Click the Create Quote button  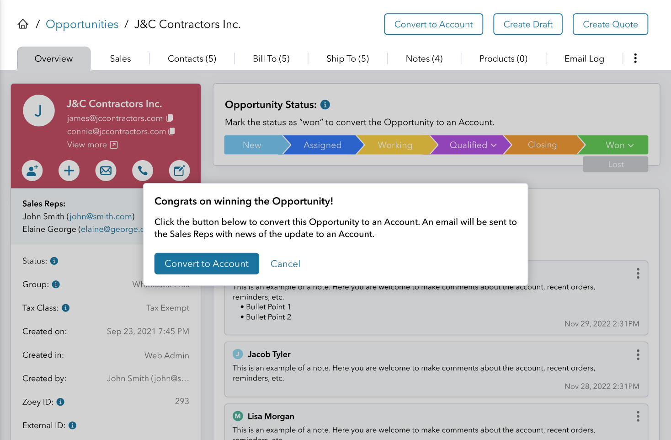click(610, 24)
